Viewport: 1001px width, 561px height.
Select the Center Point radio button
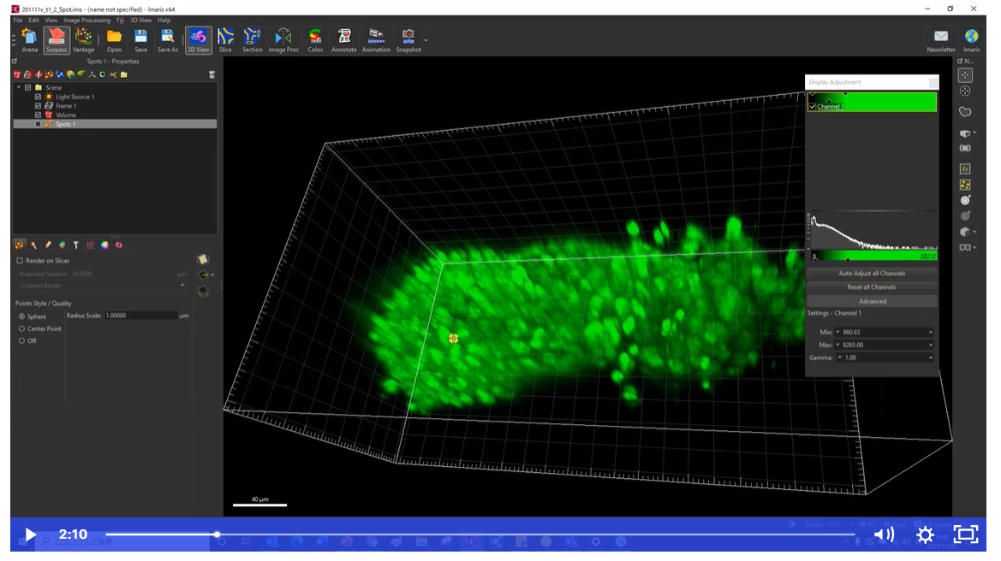pyautogui.click(x=22, y=328)
